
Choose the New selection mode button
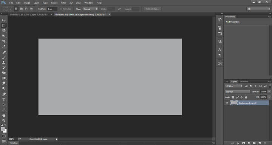click(16, 9)
